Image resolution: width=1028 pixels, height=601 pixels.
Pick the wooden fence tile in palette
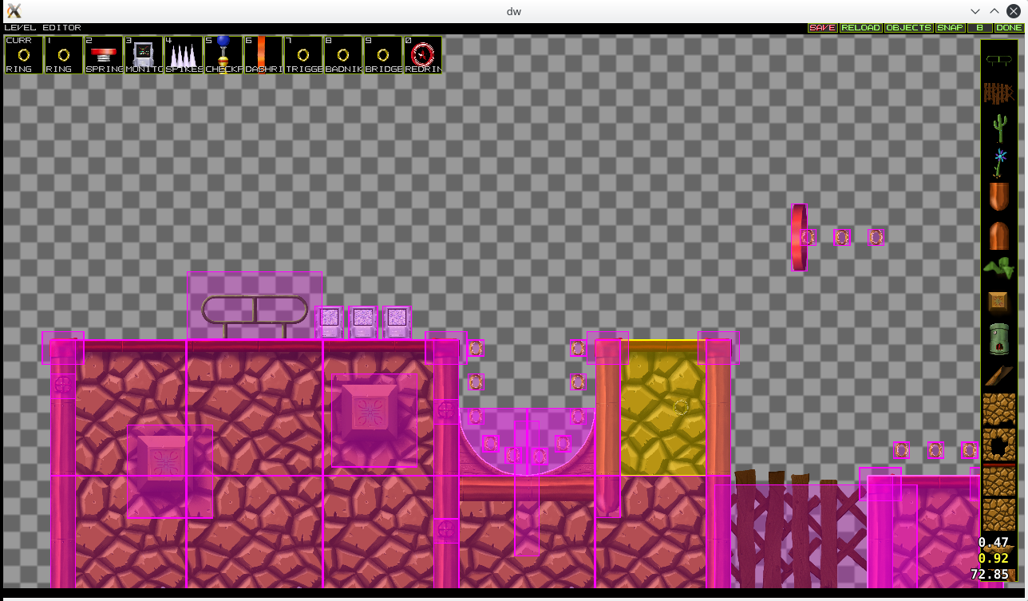[998, 93]
